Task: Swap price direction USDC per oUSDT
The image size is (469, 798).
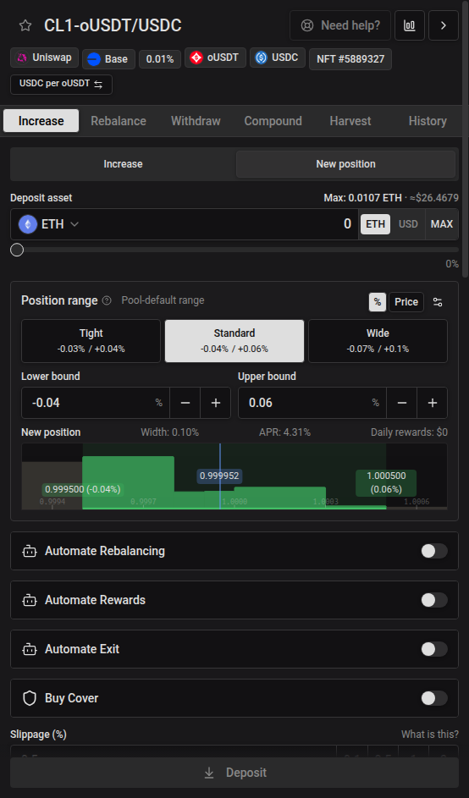Action: pyautogui.click(x=61, y=85)
